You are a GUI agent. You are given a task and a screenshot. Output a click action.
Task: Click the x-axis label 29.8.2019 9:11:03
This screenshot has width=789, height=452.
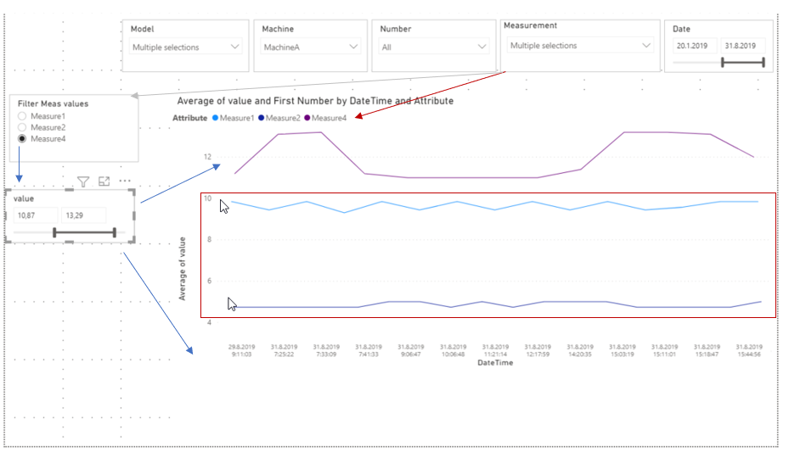[x=241, y=350]
